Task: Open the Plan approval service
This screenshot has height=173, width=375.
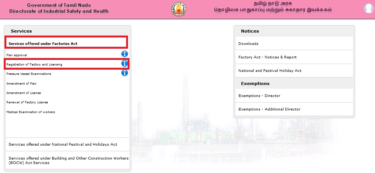Action: [17, 55]
